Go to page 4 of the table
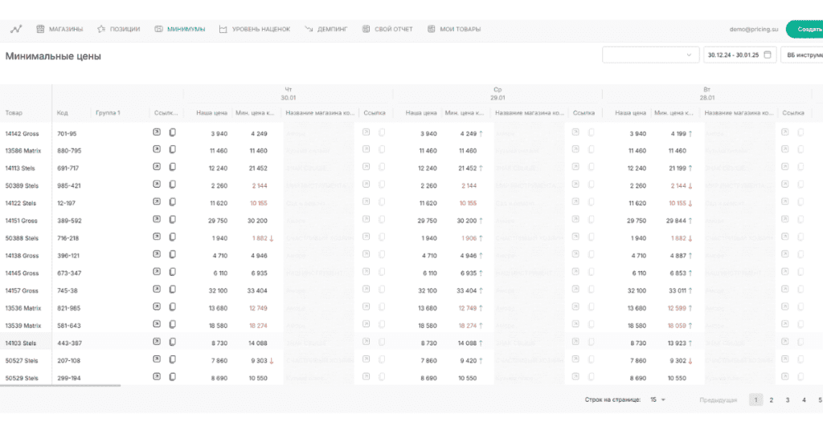The width and height of the screenshot is (823, 430). point(804,400)
